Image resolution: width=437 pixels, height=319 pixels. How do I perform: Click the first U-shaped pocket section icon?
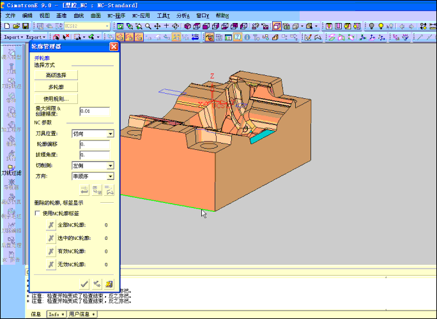coord(329,26)
